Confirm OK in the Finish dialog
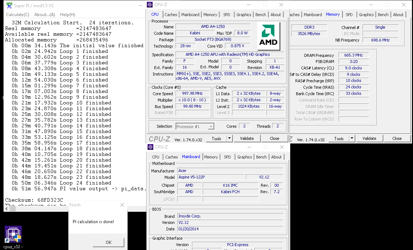 pyautogui.click(x=109, y=242)
